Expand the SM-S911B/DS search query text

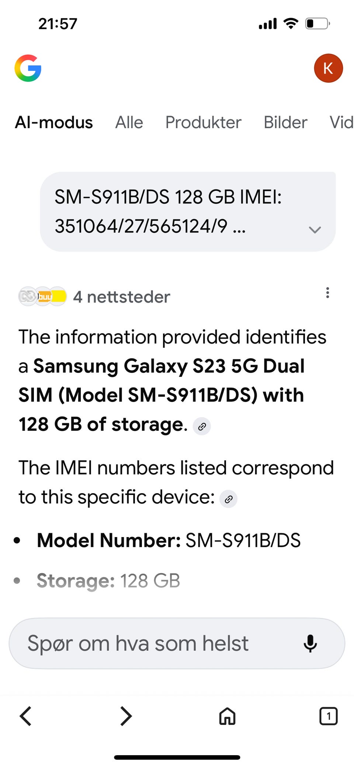click(168, 211)
